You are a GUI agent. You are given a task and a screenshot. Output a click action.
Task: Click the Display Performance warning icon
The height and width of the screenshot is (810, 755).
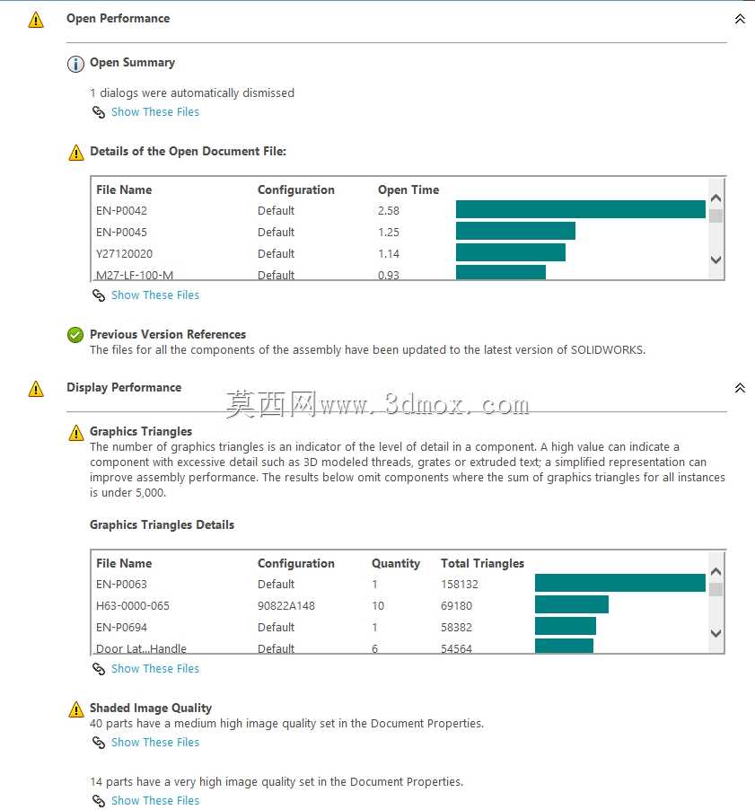36,389
